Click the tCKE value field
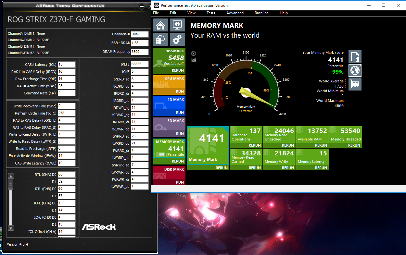Image resolution: width=406 pixels, height=255 pixels. [x=140, y=71]
